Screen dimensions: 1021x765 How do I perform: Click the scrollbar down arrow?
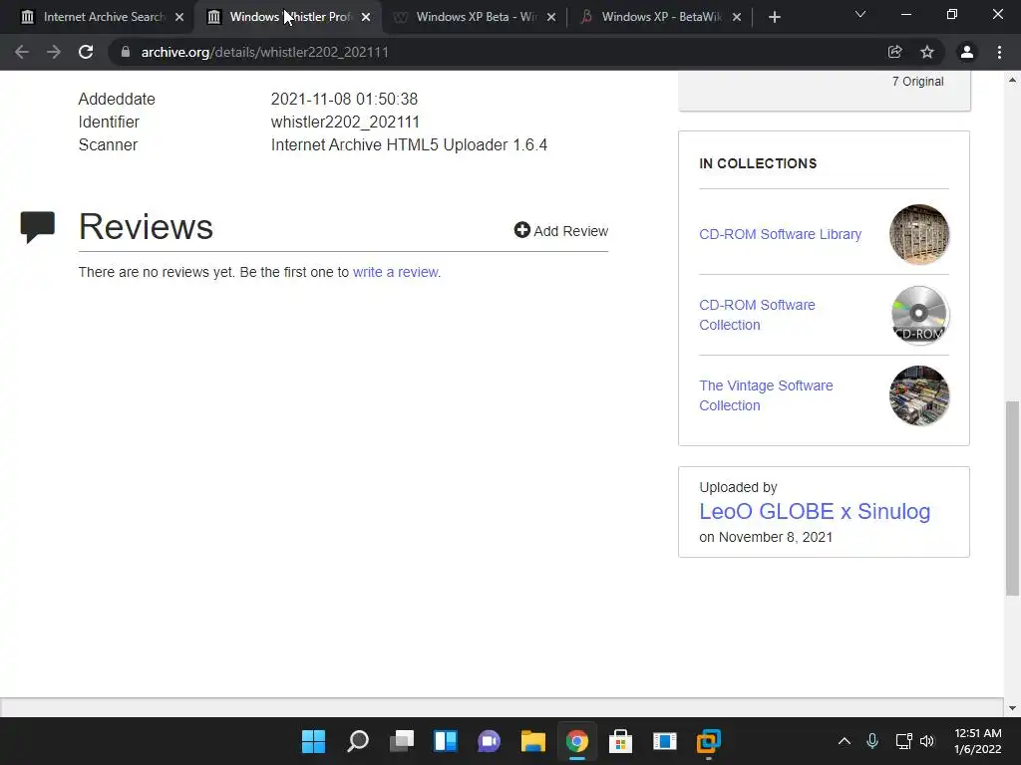pyautogui.click(x=1012, y=708)
